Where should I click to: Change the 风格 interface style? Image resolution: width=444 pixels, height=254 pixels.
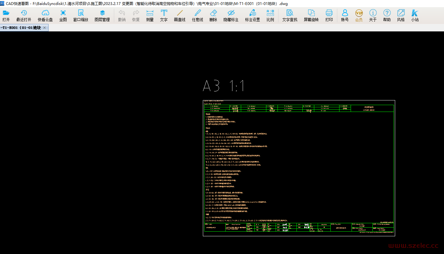click(x=401, y=16)
